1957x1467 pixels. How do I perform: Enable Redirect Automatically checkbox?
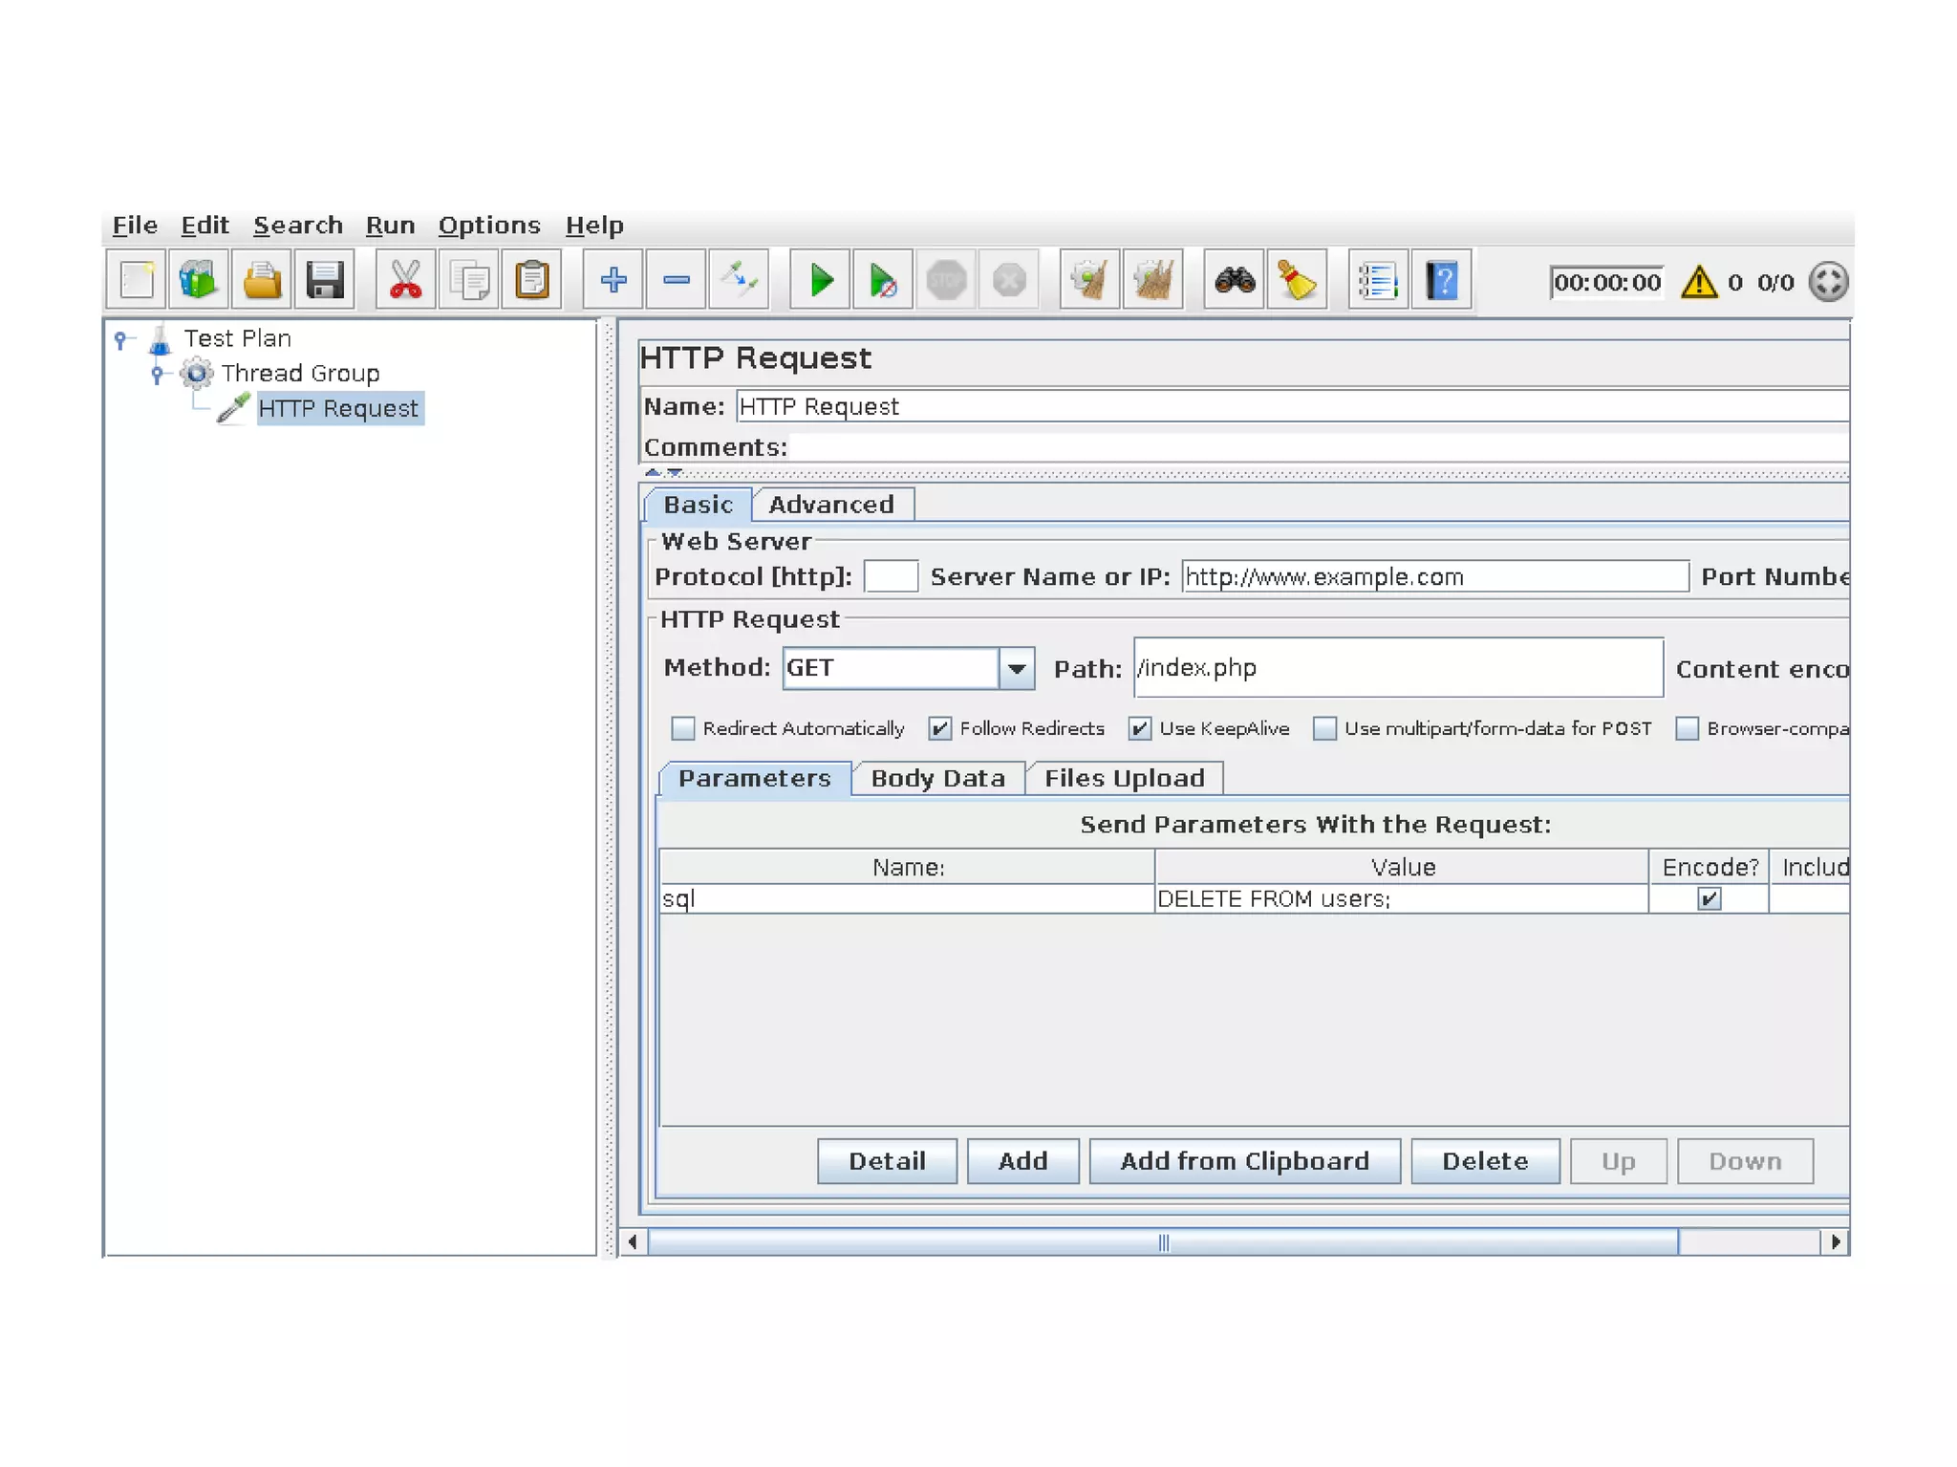683,728
